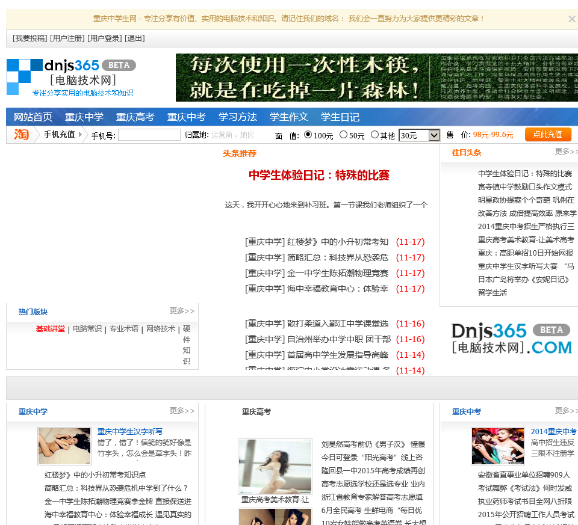Close the yellow notification banner
The width and height of the screenshot is (578, 525).
(x=571, y=19)
